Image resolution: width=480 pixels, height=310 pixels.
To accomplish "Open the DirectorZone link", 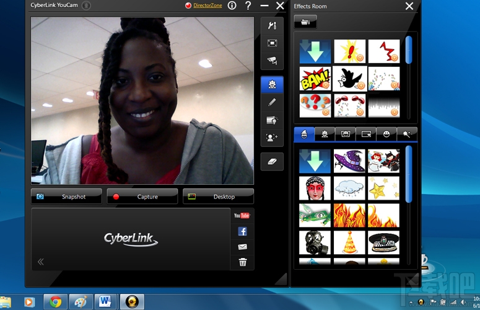I will pyautogui.click(x=207, y=5).
